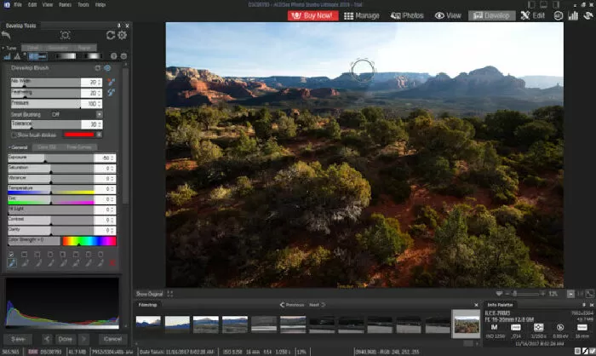Toggle Show brush strokes checkbox
This screenshot has height=356, width=596.
click(x=14, y=135)
